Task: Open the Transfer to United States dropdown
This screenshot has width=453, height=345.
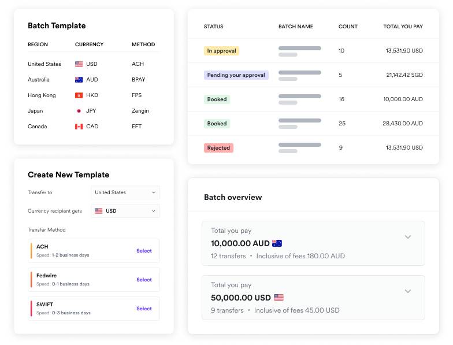Action: click(x=125, y=192)
